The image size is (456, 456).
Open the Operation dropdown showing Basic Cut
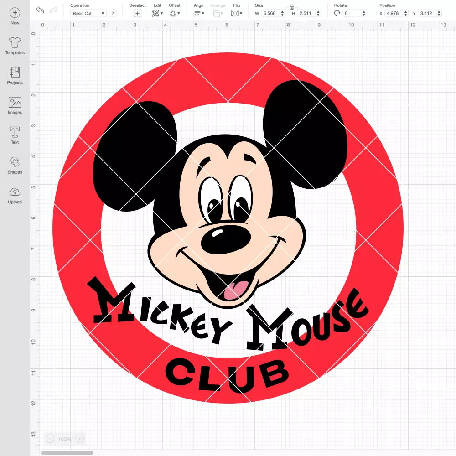click(x=88, y=13)
